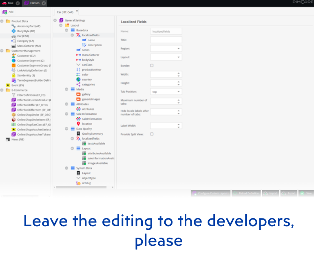The height and width of the screenshot is (265, 314).
Task: Collapse the CustomerManagement folder
Action: tap(2, 51)
